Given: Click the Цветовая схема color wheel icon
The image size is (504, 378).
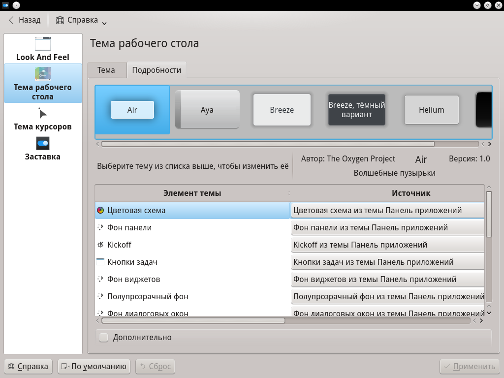Looking at the screenshot, I should (x=100, y=210).
